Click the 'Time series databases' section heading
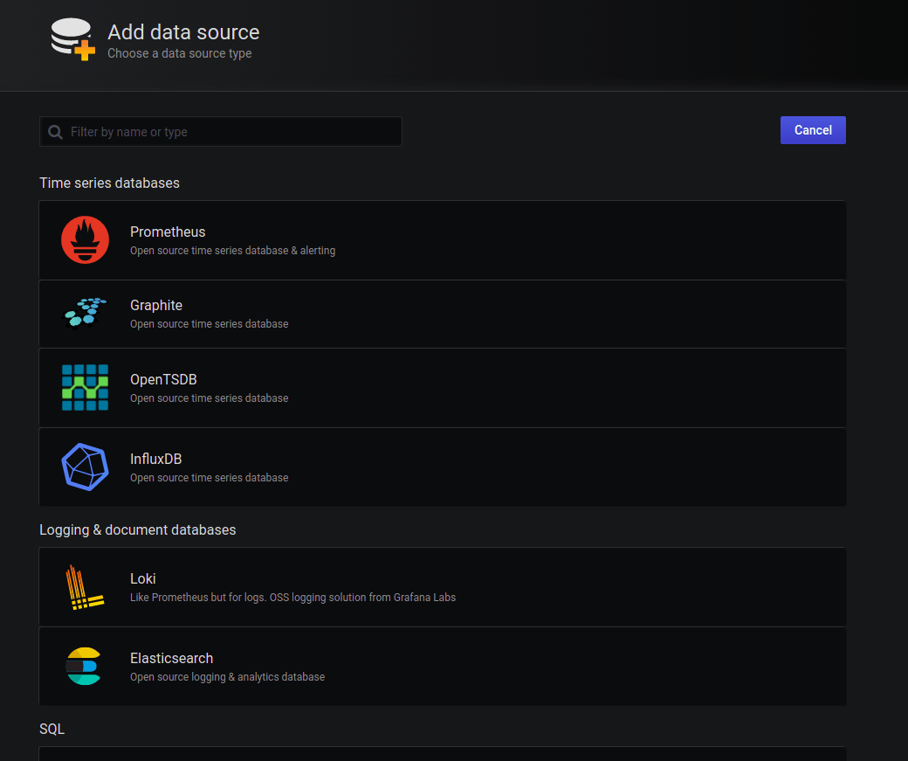Screen dimensions: 908x761 [x=109, y=183]
